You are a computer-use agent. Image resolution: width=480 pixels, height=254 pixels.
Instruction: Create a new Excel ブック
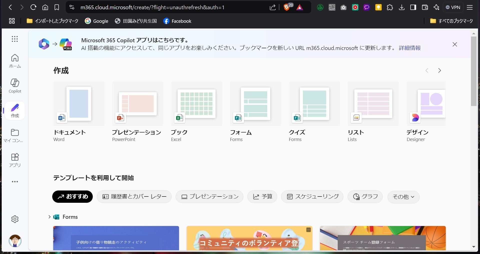196,111
